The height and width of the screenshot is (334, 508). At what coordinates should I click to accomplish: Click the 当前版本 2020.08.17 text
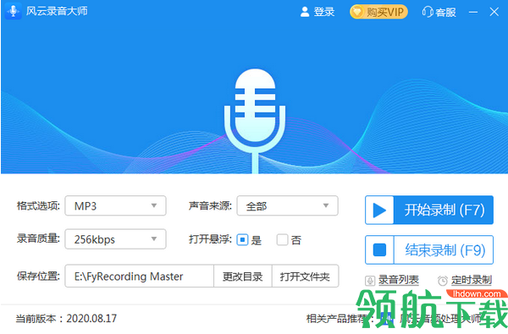tap(66, 319)
